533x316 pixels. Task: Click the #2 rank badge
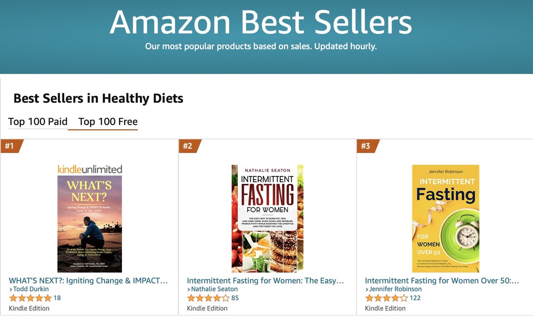point(189,146)
